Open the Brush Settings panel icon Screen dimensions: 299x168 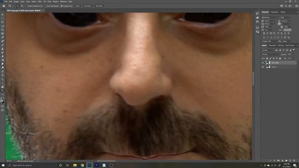point(257,28)
